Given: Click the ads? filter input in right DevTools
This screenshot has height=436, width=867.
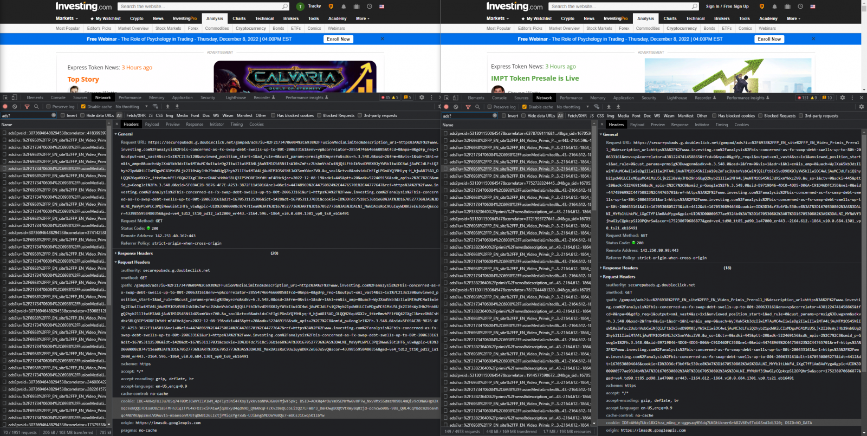Looking at the screenshot, I should [x=466, y=115].
